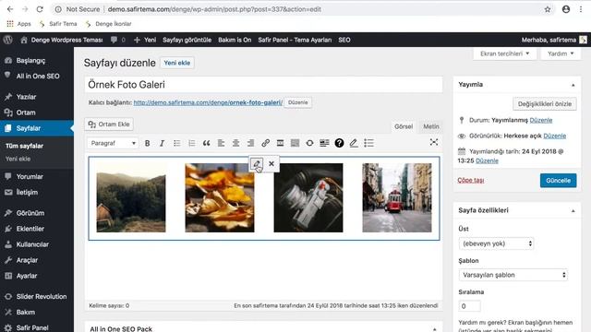Remove the gallery with X icon
The height and width of the screenshot is (332, 591).
point(271,164)
